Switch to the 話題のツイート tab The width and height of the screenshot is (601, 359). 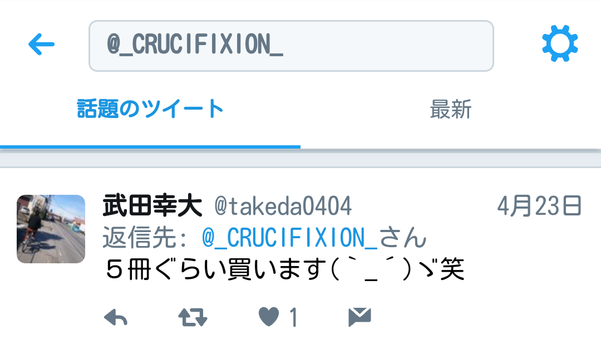click(x=150, y=109)
